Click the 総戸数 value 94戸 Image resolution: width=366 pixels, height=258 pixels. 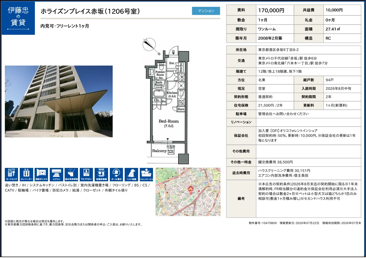pos(330,80)
